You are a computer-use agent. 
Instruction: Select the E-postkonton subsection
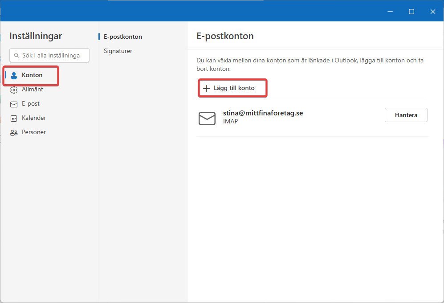[x=122, y=37]
